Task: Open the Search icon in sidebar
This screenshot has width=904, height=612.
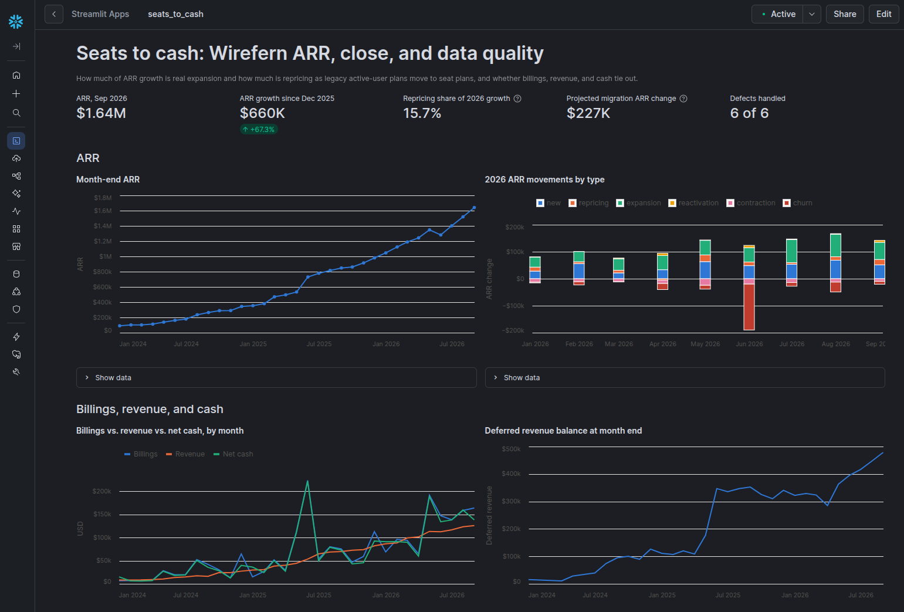Action: coord(16,113)
